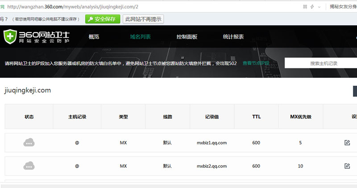Toggle the cloud status icon for mxbiz2.qq.com

click(x=29, y=166)
